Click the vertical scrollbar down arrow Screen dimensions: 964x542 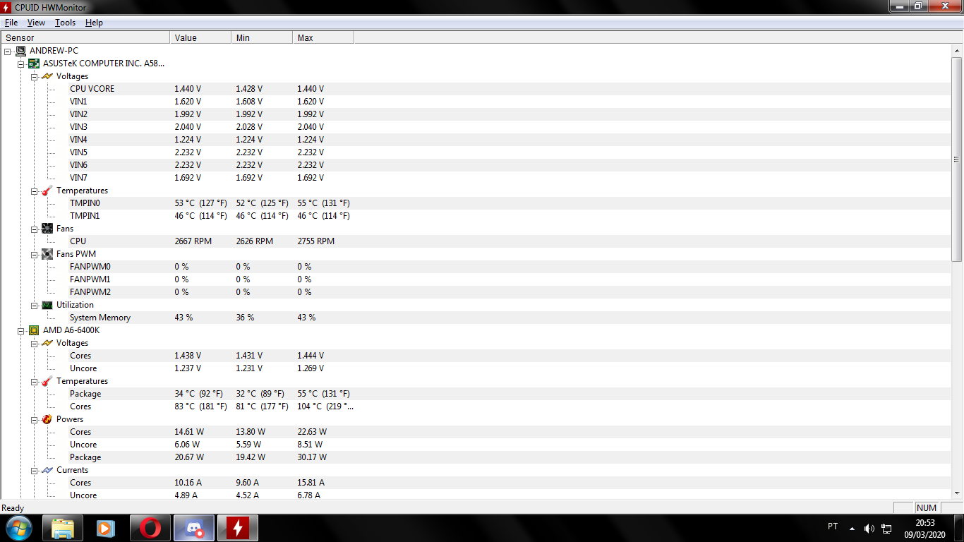957,493
